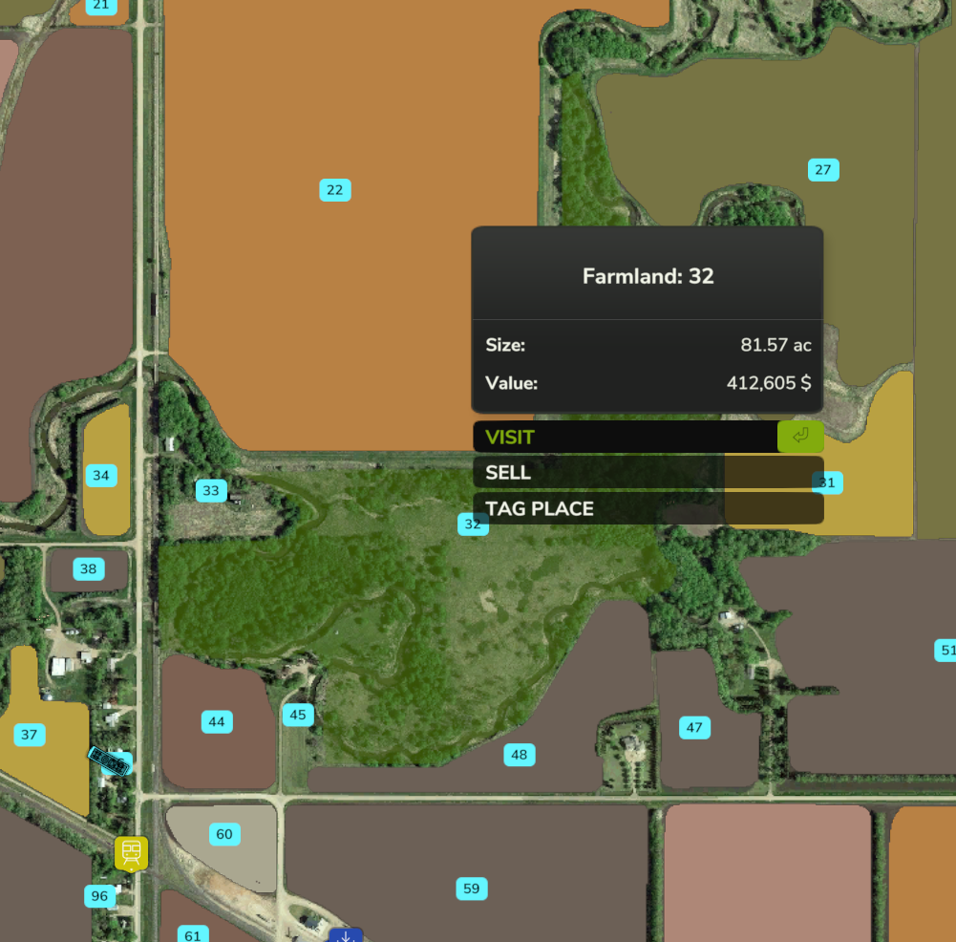Viewport: 956px width, 942px height.
Task: Select farmland marker 27
Action: (822, 170)
